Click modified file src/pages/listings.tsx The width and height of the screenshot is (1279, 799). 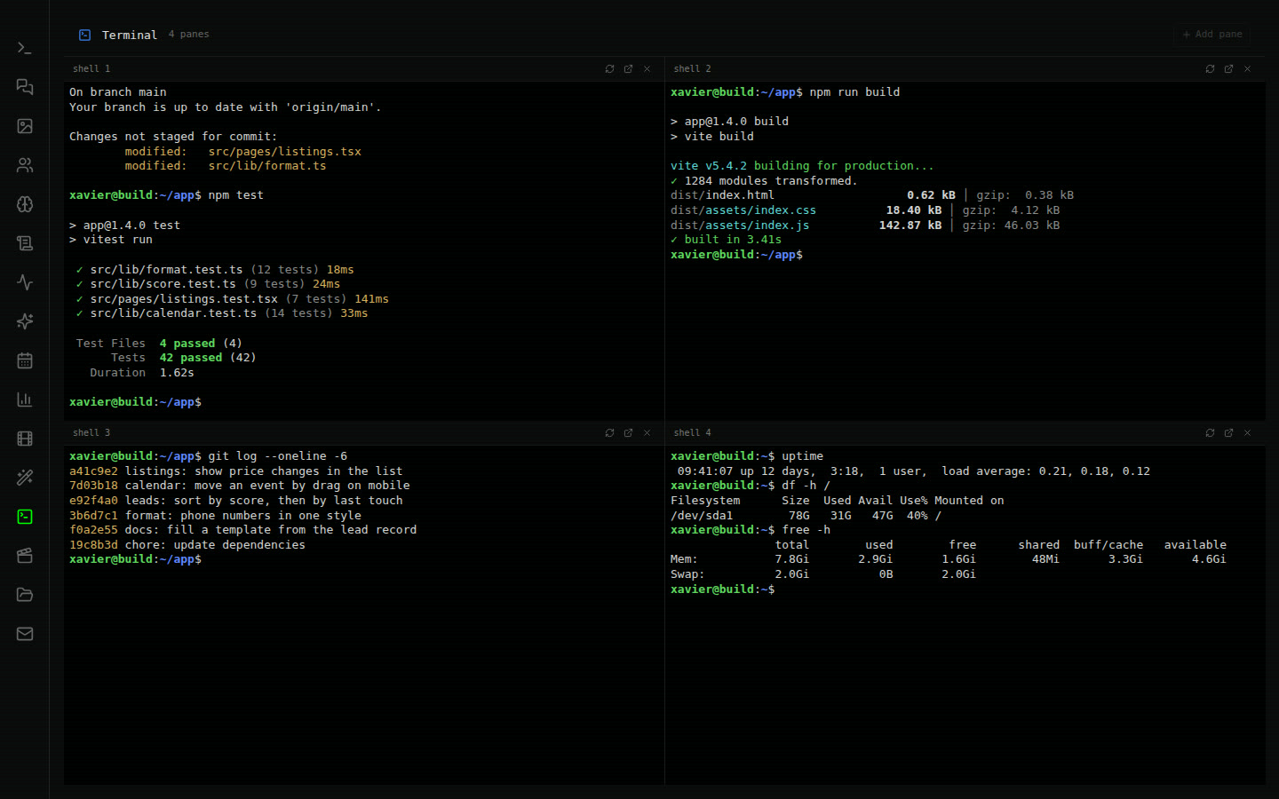[x=285, y=152]
